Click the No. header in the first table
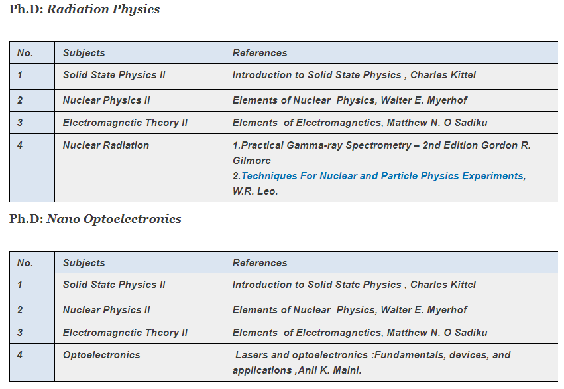The image size is (564, 389). pos(25,53)
